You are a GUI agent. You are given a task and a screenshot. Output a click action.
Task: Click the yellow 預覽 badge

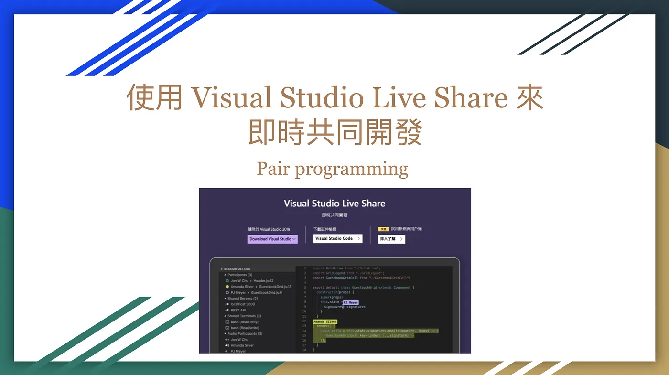[x=384, y=229]
